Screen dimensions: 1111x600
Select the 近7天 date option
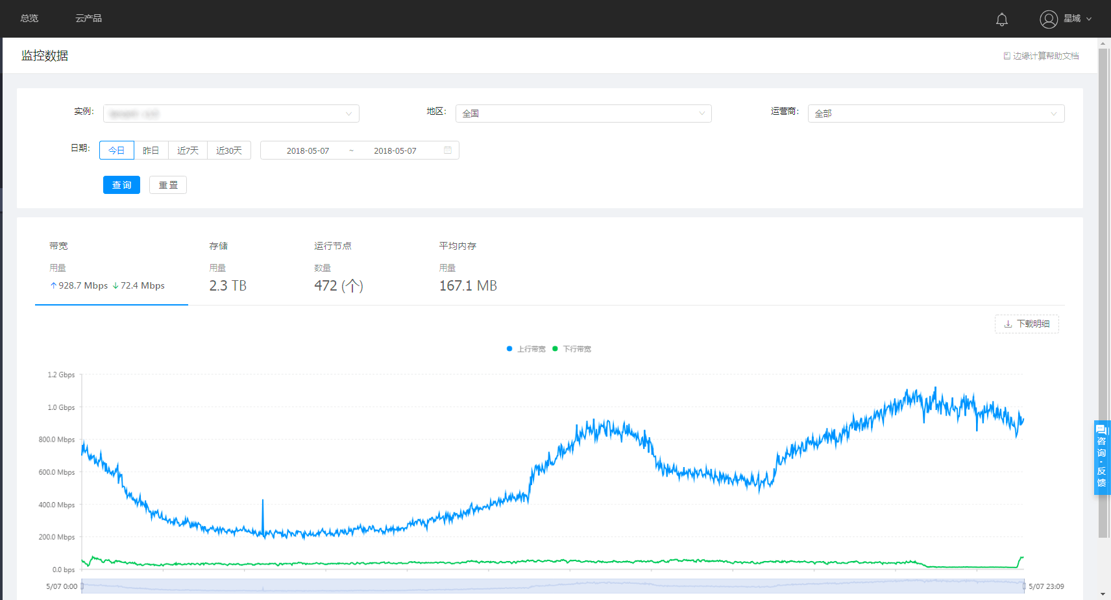(x=188, y=150)
